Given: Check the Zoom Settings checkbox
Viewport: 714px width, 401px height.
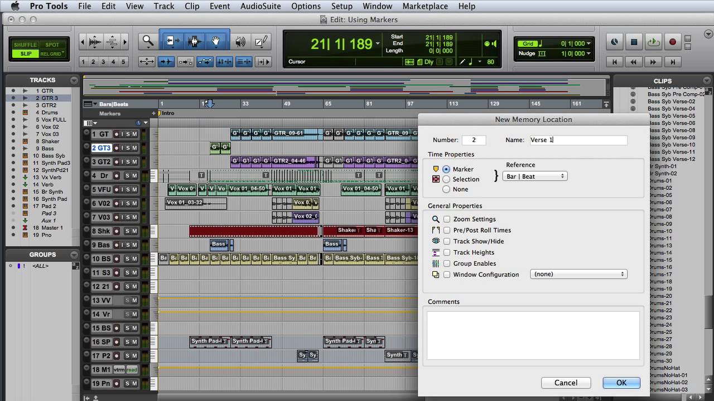Looking at the screenshot, I should [x=447, y=219].
